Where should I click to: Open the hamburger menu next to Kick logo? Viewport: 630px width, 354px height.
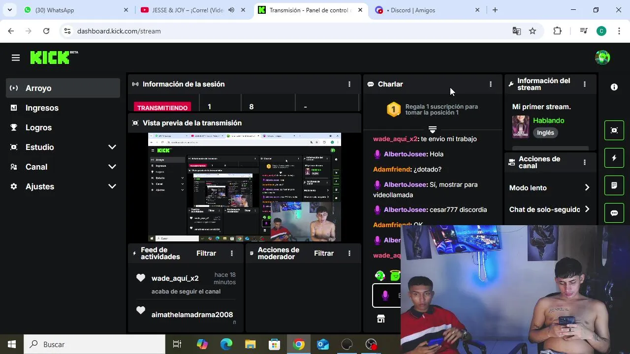click(x=16, y=58)
